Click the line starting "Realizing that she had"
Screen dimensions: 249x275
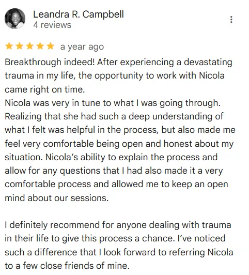pos(114,116)
